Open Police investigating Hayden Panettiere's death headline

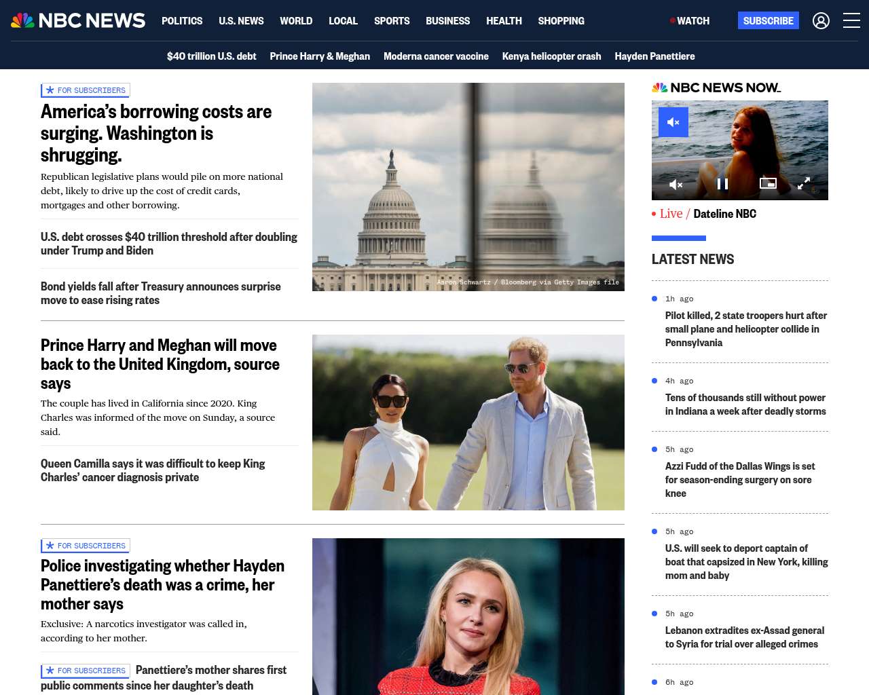tap(162, 585)
